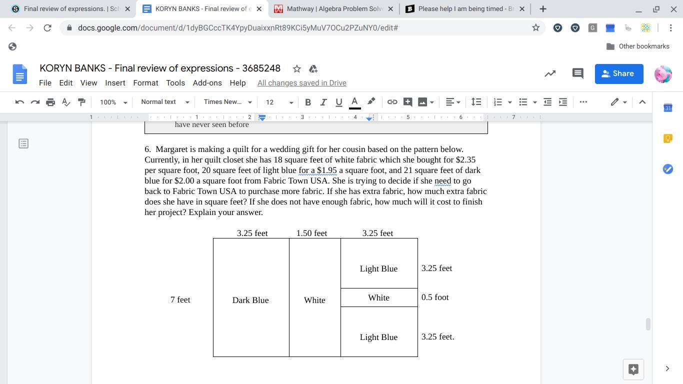Print the document using the printer icon

point(50,102)
